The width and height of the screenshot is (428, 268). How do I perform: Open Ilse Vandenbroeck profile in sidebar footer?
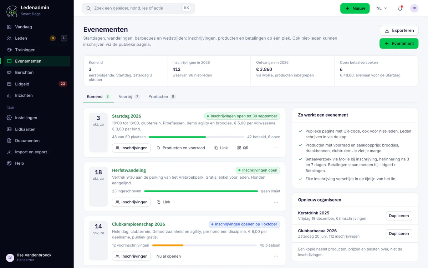coord(37,257)
